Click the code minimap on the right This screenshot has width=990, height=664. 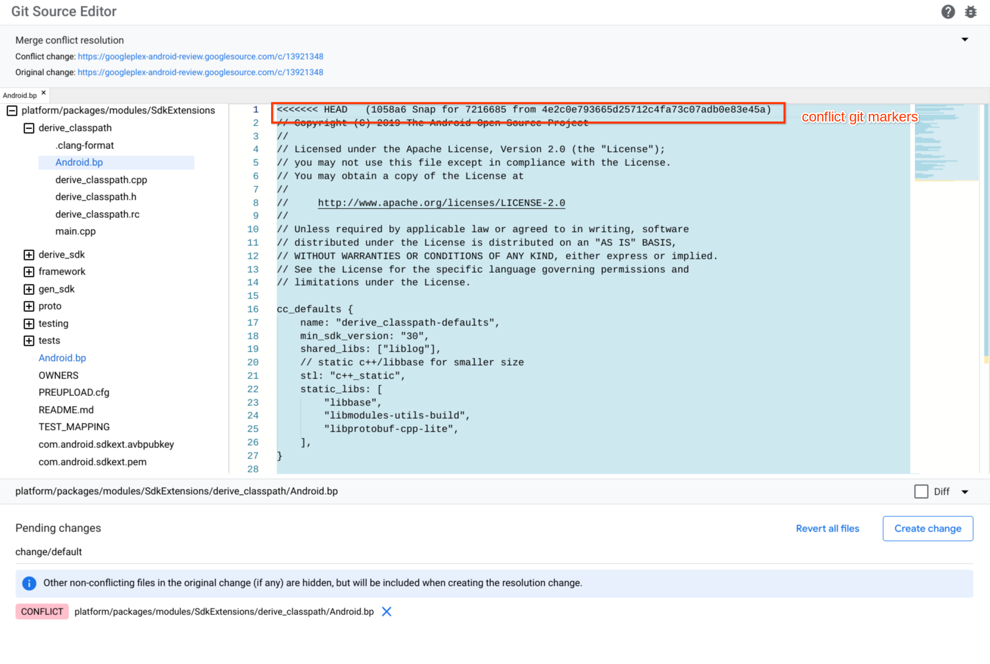[x=946, y=143]
